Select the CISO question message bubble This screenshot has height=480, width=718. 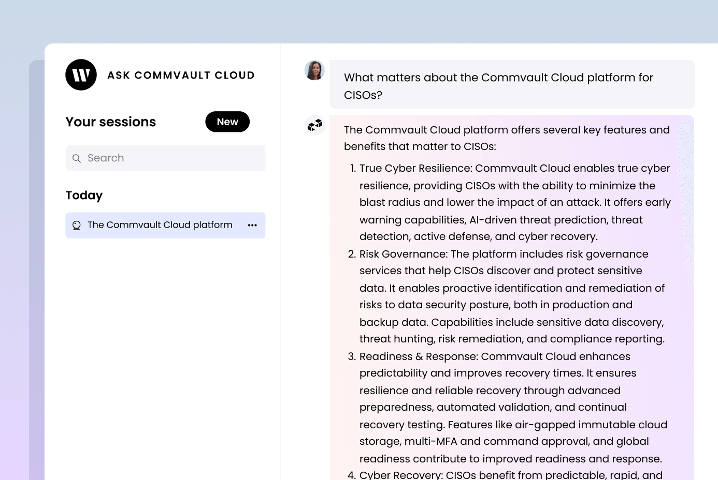pyautogui.click(x=512, y=85)
